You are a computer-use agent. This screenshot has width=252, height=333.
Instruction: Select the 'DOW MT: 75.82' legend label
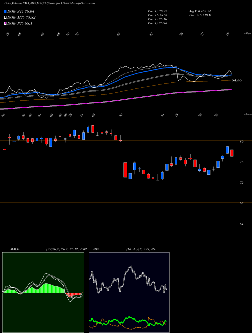[22, 18]
